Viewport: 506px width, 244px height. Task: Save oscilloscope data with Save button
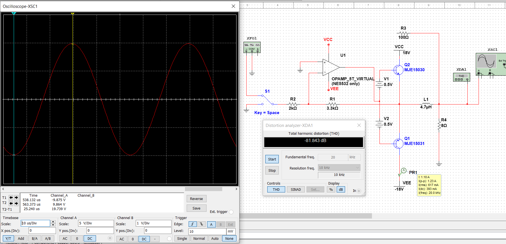point(196,208)
